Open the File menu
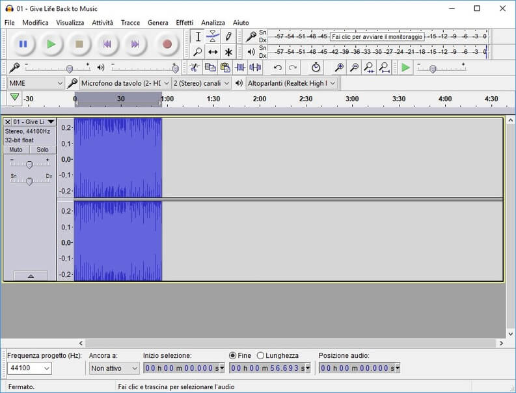 (10, 23)
